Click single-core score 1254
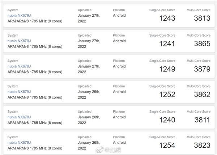Viewport: 217px width, 155px height. 167,145
